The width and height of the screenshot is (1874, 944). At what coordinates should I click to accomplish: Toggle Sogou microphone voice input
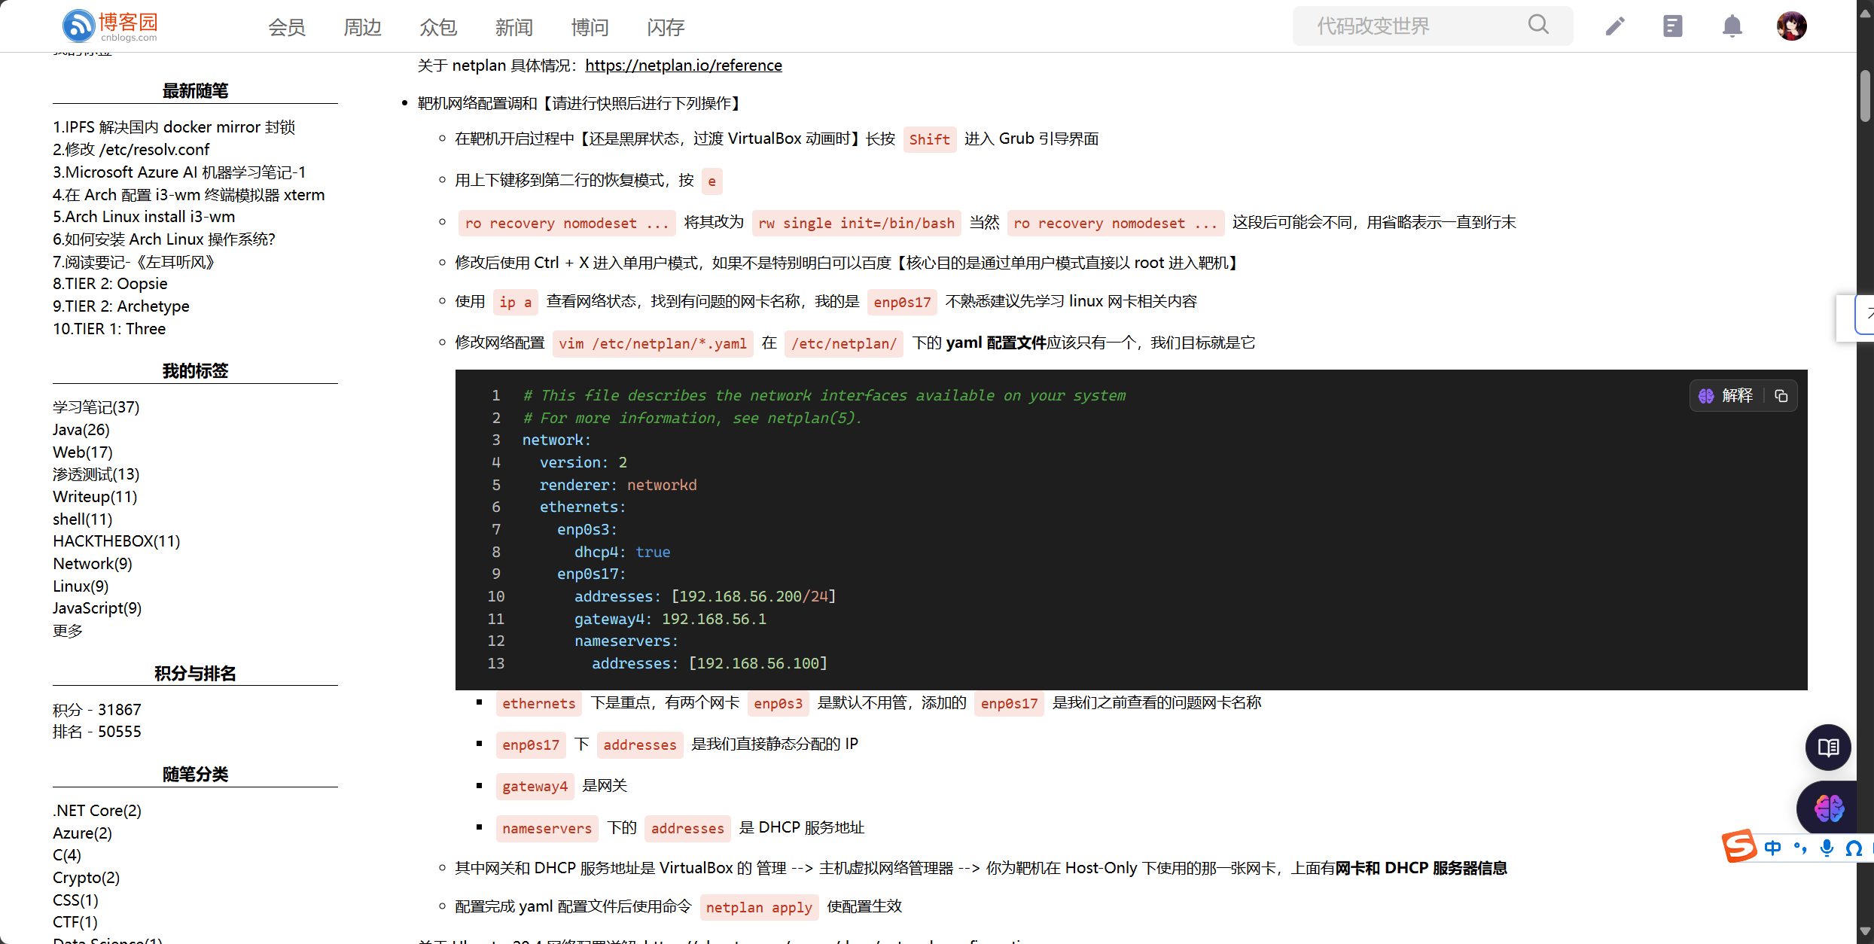(x=1826, y=848)
